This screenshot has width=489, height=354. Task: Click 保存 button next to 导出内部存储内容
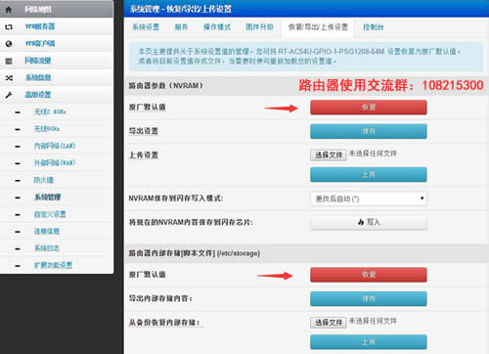(x=369, y=299)
